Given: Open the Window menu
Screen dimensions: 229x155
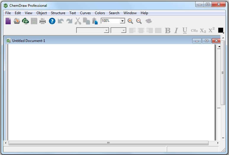Looking at the screenshot, I should click(130, 13).
